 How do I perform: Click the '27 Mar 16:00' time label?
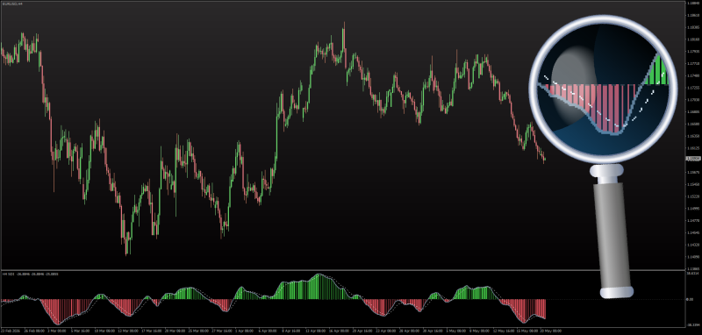click(x=221, y=331)
